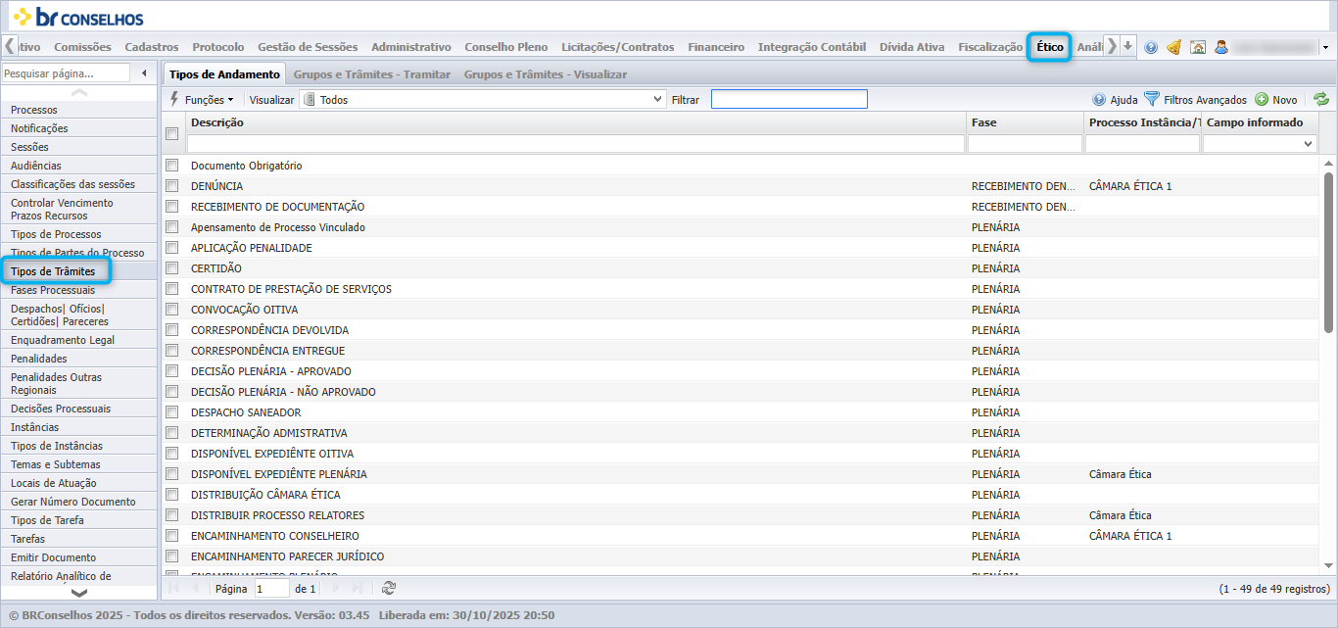Open the Dívida Ativa menu

(x=912, y=47)
